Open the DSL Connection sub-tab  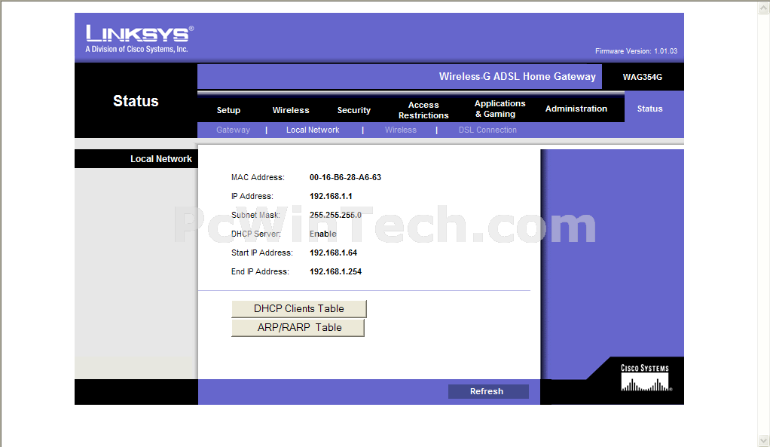point(487,130)
